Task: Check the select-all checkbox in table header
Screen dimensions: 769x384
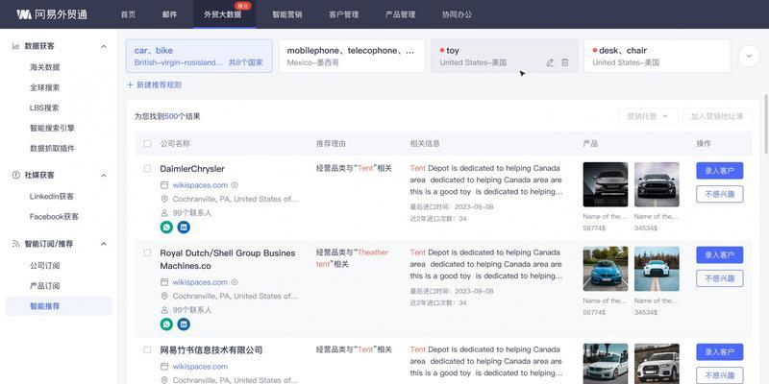Action: (x=147, y=143)
